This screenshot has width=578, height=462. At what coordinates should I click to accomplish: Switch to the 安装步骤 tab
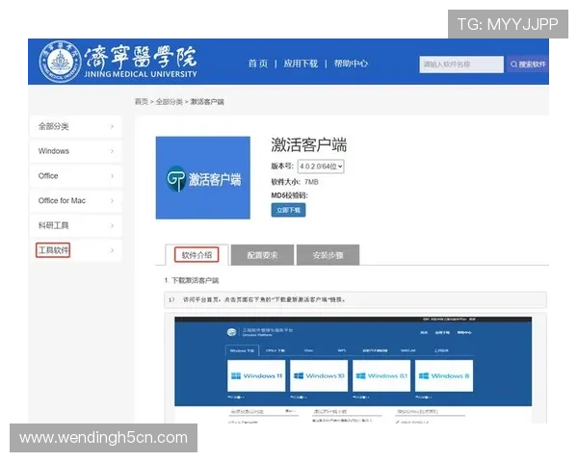pyautogui.click(x=328, y=255)
